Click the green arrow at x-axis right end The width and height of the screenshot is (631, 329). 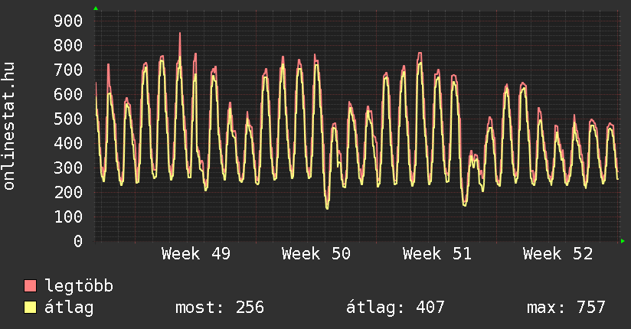[623, 241]
